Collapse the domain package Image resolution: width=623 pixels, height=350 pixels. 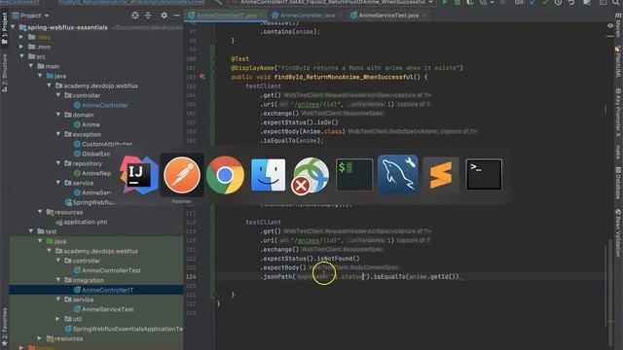click(58, 115)
